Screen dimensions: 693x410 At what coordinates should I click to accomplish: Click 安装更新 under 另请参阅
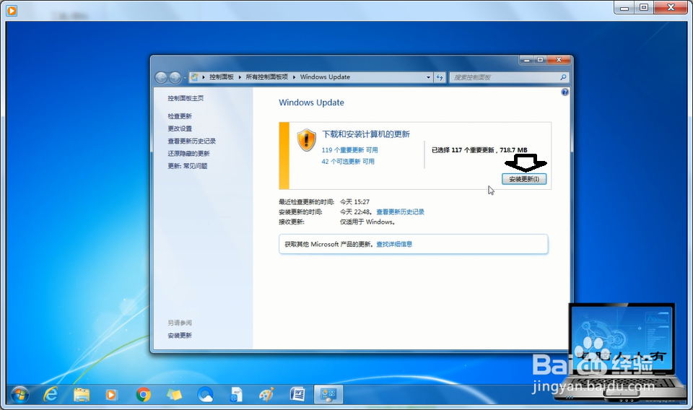pyautogui.click(x=180, y=336)
